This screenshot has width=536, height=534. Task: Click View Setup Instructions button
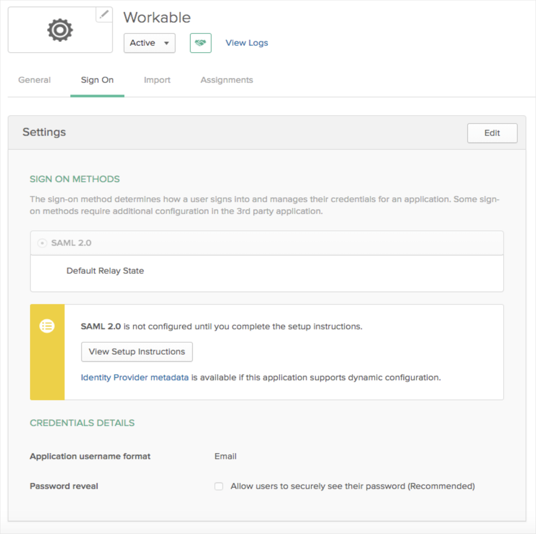click(x=137, y=352)
